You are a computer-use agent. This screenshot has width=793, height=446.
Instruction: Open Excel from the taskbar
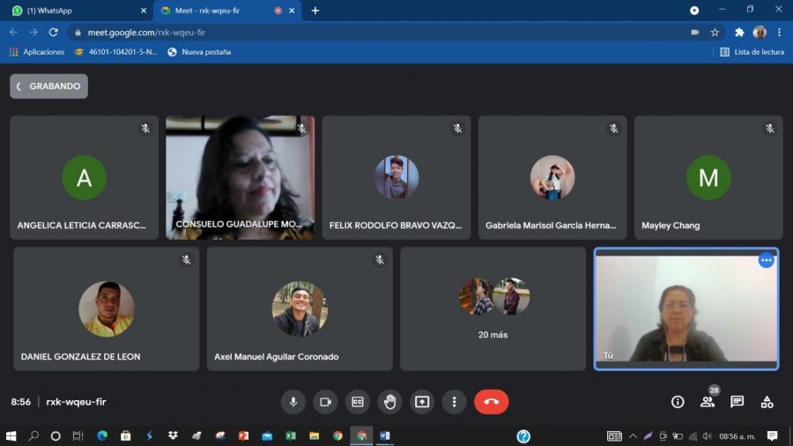(290, 436)
